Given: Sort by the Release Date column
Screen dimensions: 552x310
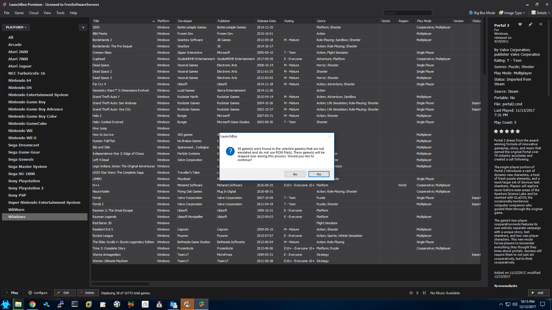Looking at the screenshot, I should (269, 21).
